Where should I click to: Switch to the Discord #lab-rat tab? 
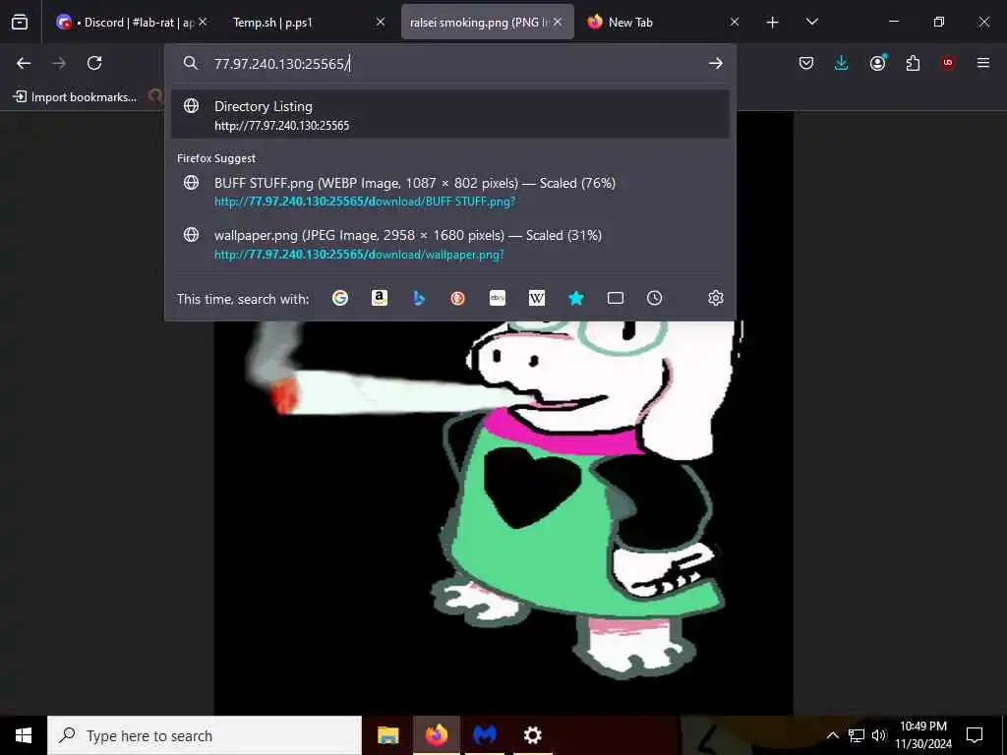[x=132, y=23]
